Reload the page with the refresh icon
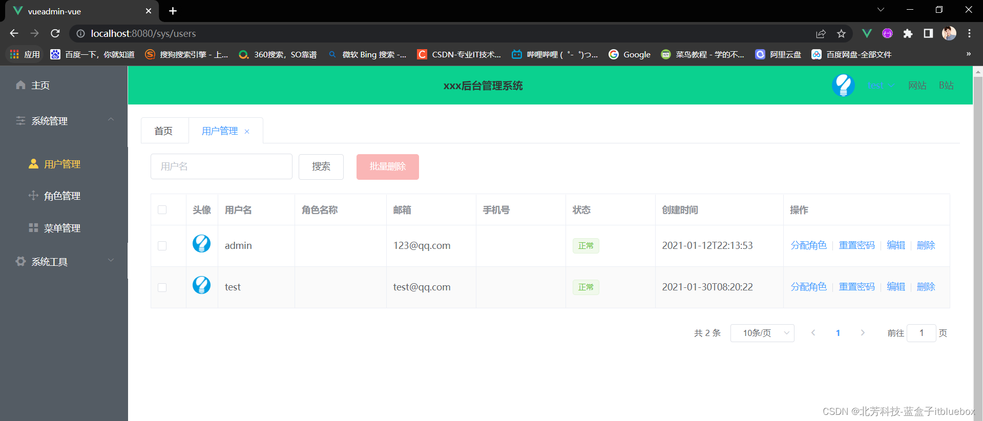The width and height of the screenshot is (983, 421). [55, 33]
